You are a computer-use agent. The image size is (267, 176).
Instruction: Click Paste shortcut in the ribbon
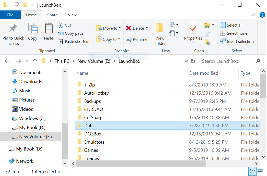point(74,41)
